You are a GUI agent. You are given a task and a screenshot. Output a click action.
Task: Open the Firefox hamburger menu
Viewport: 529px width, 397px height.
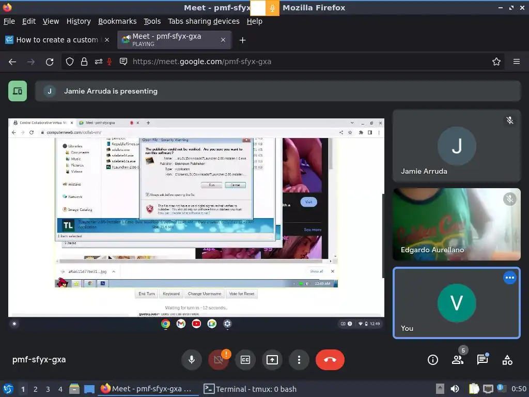click(517, 62)
